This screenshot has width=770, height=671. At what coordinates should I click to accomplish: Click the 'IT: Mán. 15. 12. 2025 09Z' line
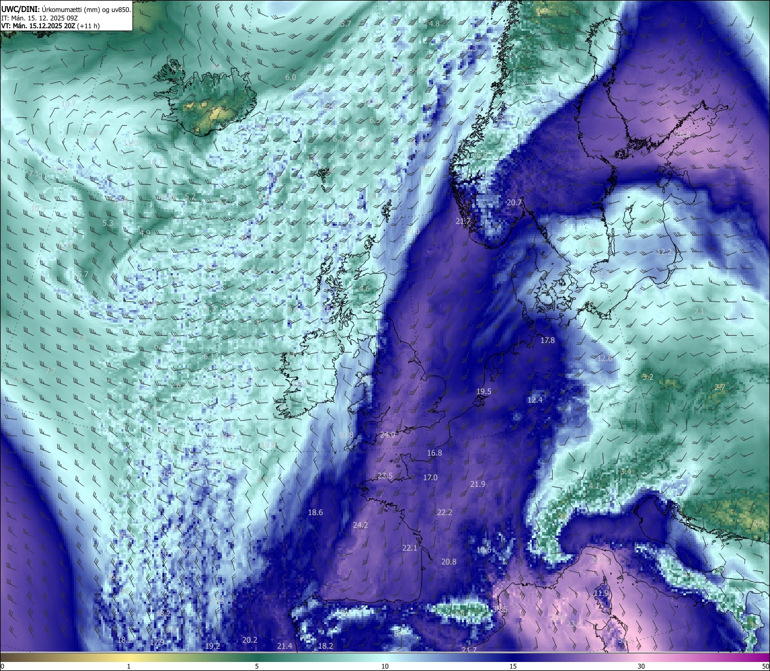pyautogui.click(x=39, y=18)
